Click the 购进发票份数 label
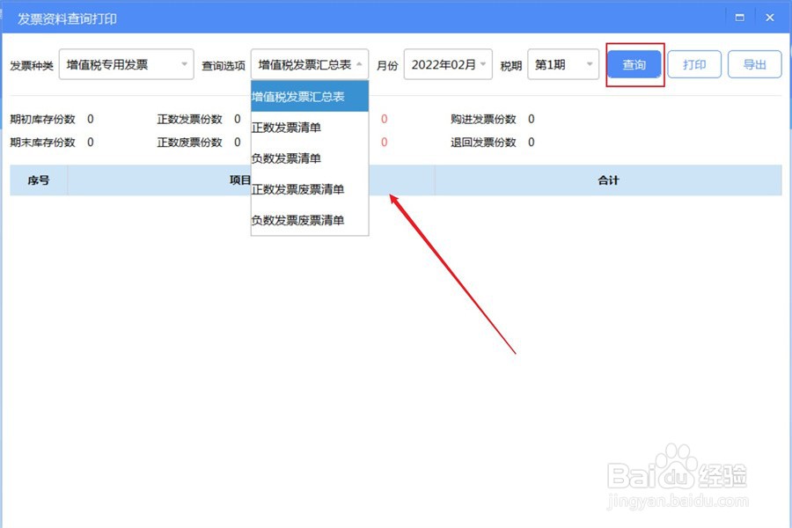Viewport: 792px width, 528px height. (x=483, y=120)
